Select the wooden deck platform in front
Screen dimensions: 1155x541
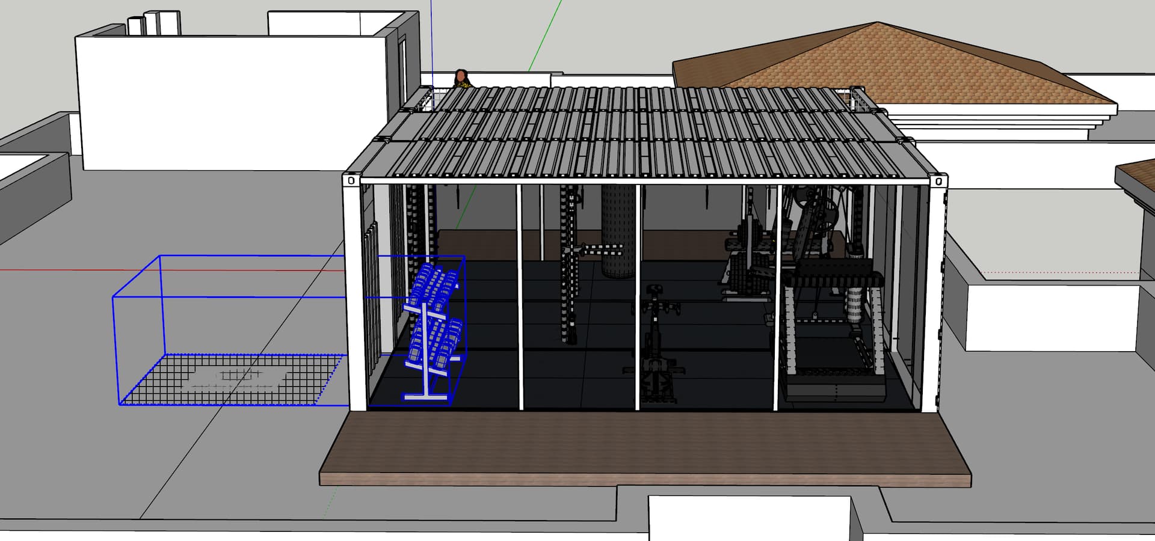[645, 448]
